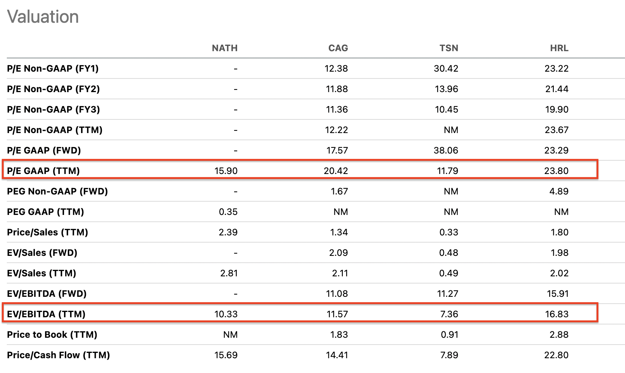Click the PEG Non-GAAP (FWD) row label

57,191
